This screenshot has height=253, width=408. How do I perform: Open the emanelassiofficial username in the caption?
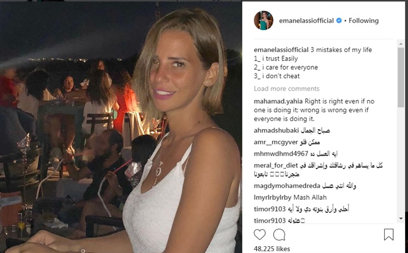pos(281,50)
